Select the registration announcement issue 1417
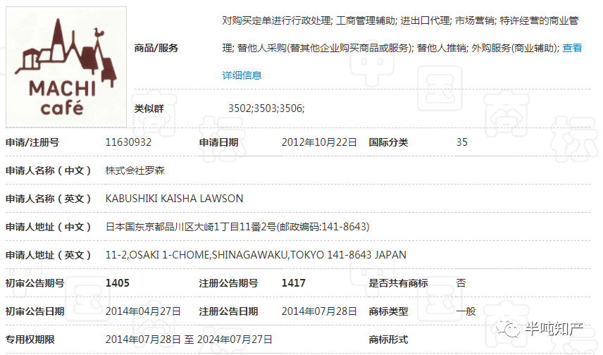This screenshot has height=355, width=603. [x=294, y=283]
